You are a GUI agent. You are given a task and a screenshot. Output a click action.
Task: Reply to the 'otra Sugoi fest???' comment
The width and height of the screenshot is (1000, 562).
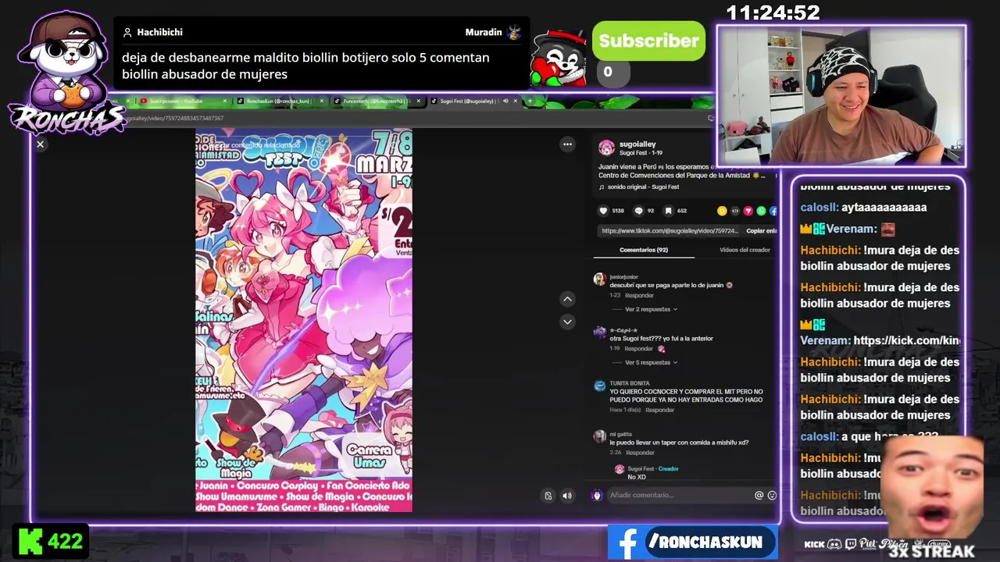pyautogui.click(x=639, y=348)
